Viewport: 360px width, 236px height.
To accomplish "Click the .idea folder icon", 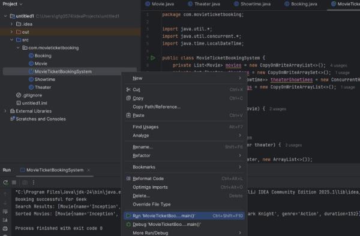I will point(19,24).
